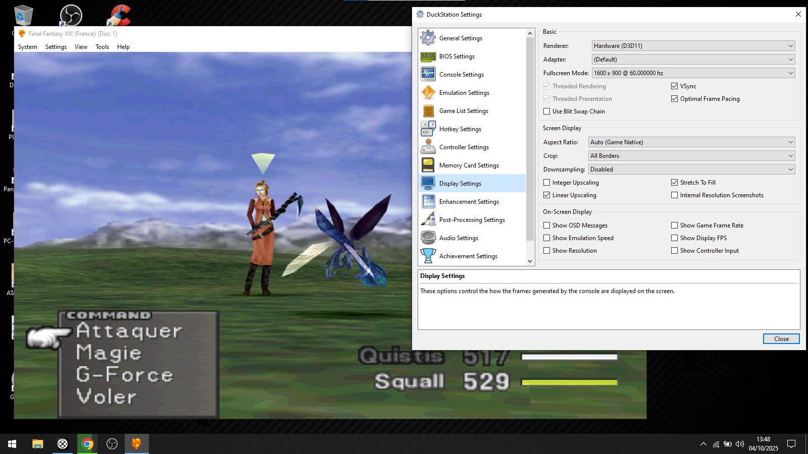Select Memory Card Settings icon
Image resolution: width=808 pixels, height=454 pixels.
click(428, 165)
